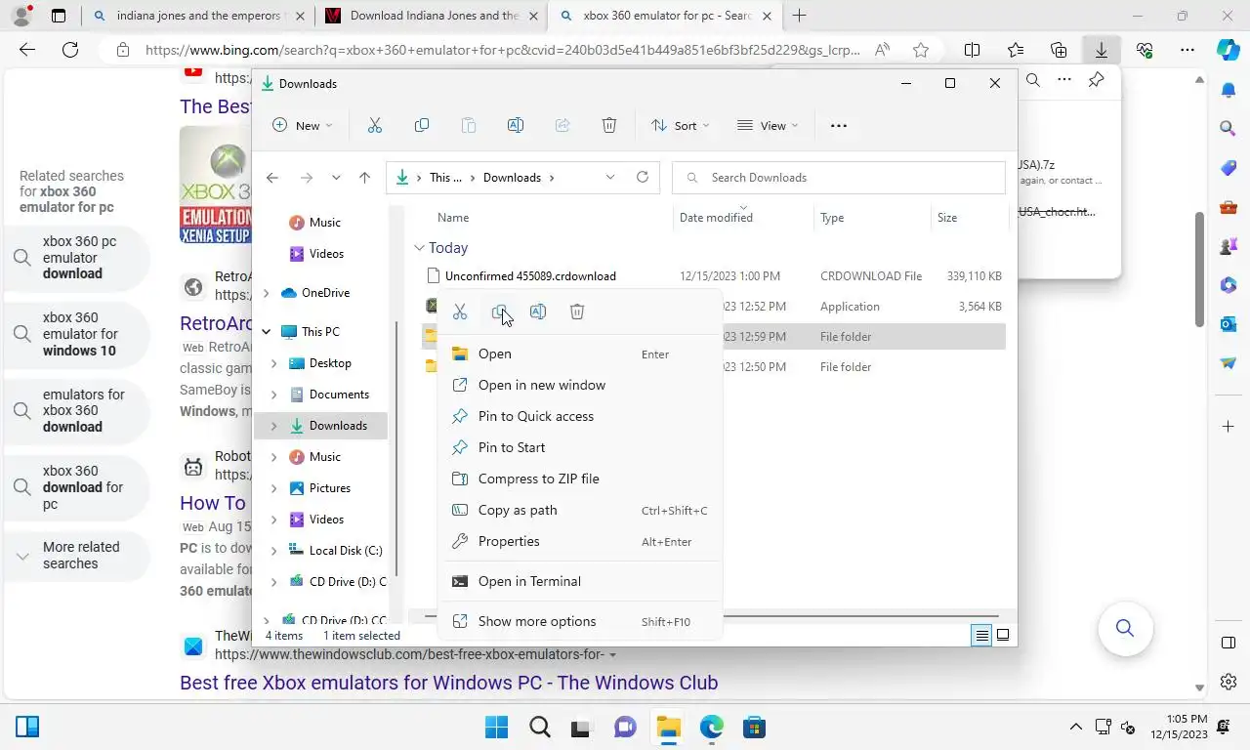Open Edge downloads toolbar button
This screenshot has height=750, width=1250.
click(x=1101, y=50)
